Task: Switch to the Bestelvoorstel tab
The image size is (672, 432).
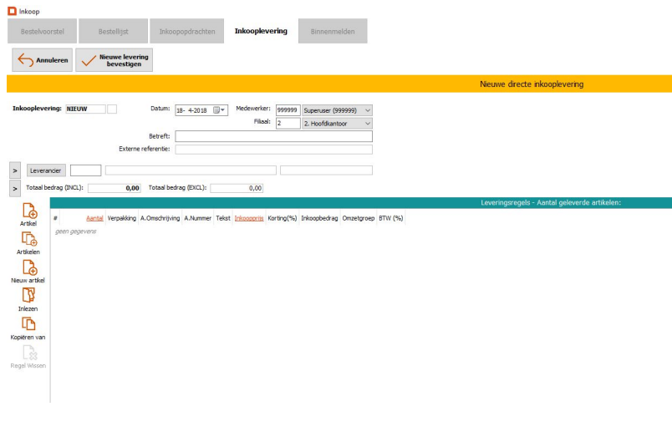Action: (x=42, y=32)
